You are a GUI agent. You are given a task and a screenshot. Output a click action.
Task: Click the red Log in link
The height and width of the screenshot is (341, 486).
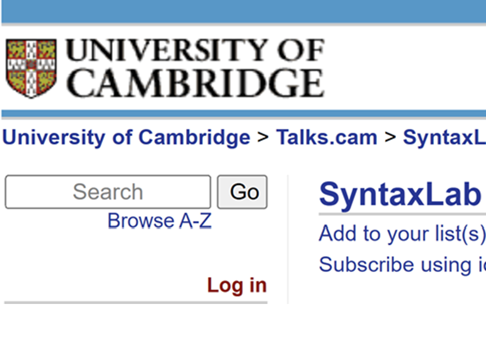click(x=237, y=285)
